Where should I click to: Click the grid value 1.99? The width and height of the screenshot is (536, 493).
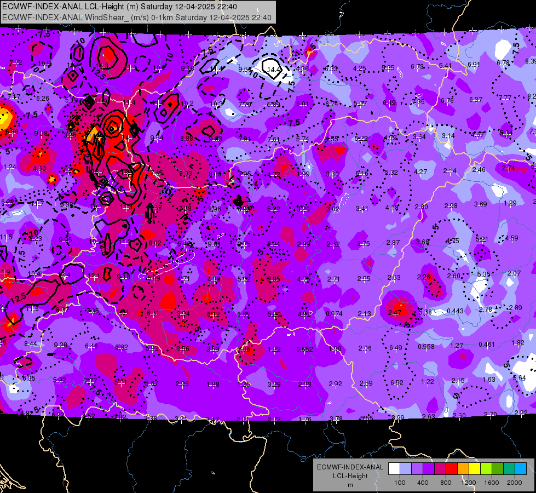(303, 174)
